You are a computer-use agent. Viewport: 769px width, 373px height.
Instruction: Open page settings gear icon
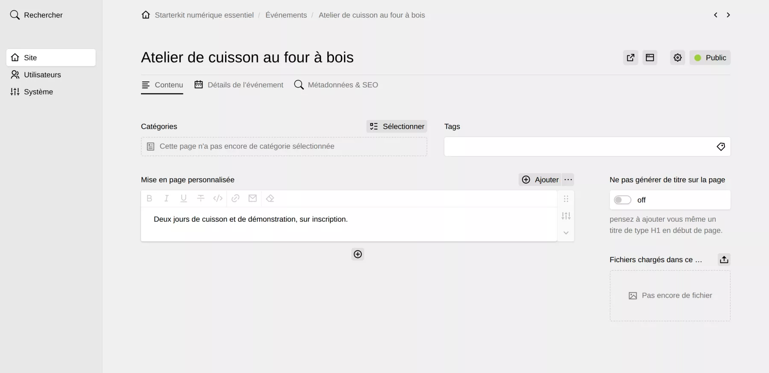pyautogui.click(x=678, y=58)
